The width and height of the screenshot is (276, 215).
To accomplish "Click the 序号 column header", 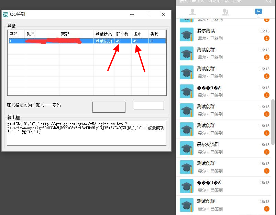I will point(16,34).
